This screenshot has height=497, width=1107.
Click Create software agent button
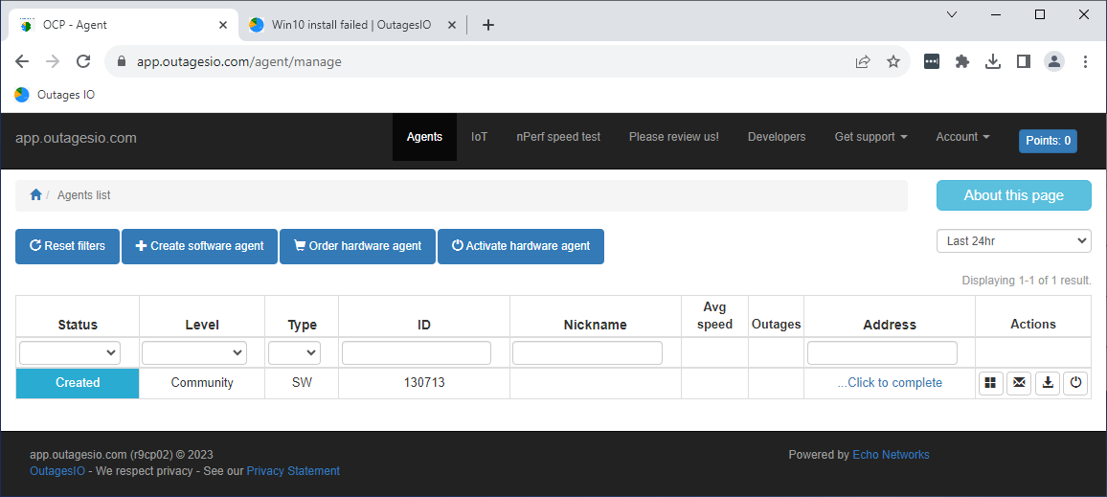(199, 246)
